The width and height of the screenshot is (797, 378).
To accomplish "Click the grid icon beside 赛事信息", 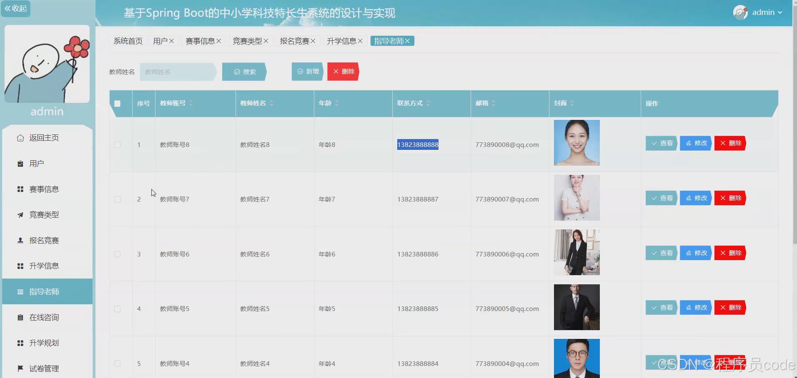I will [20, 189].
